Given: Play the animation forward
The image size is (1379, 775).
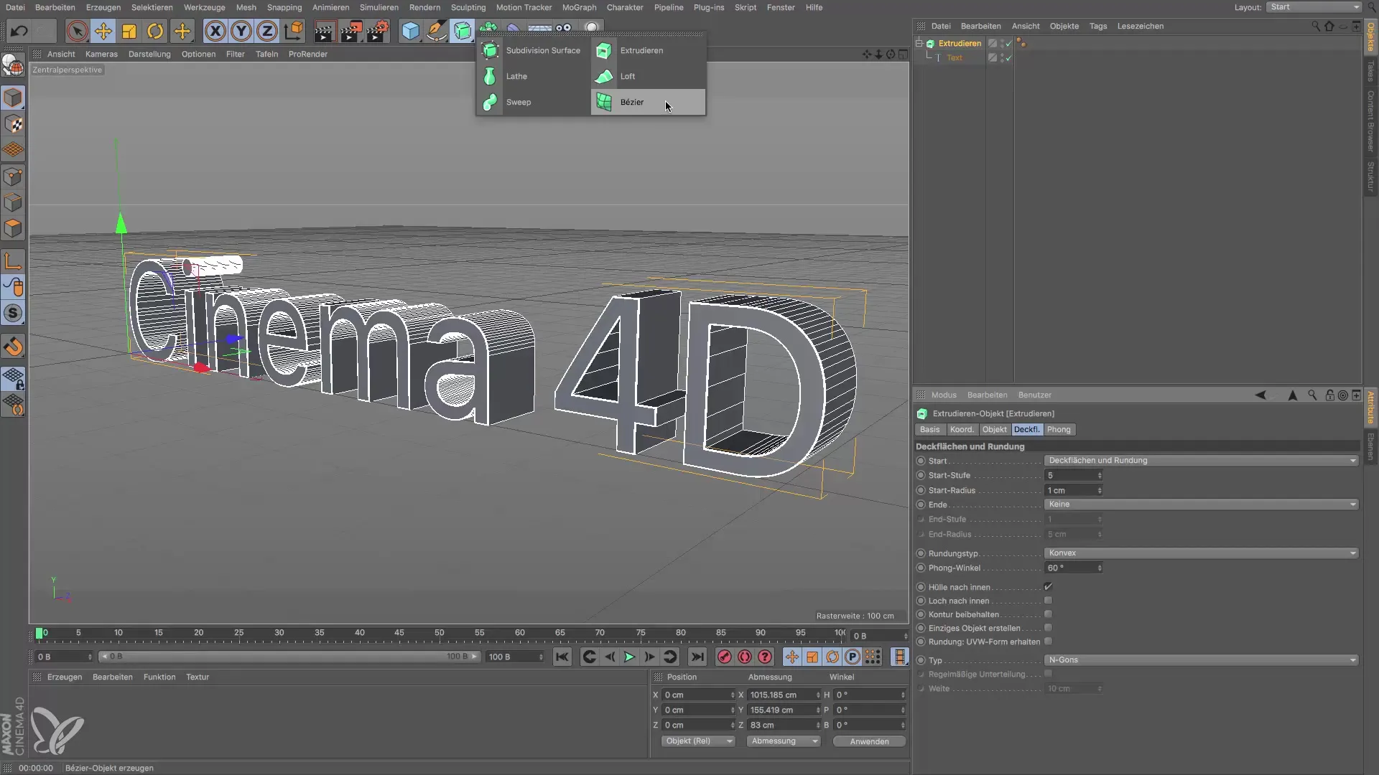Looking at the screenshot, I should tap(629, 657).
